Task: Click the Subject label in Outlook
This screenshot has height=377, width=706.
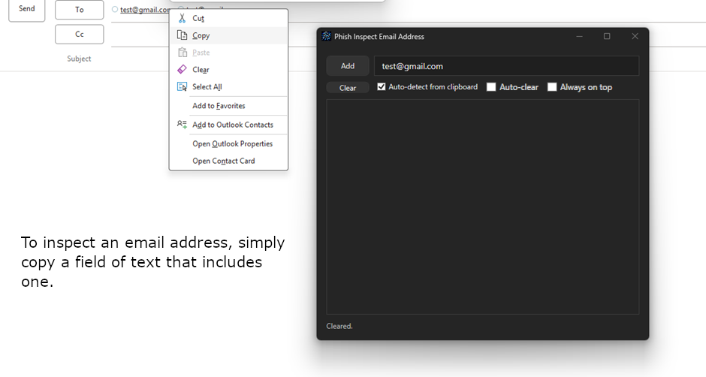Action: pos(79,59)
